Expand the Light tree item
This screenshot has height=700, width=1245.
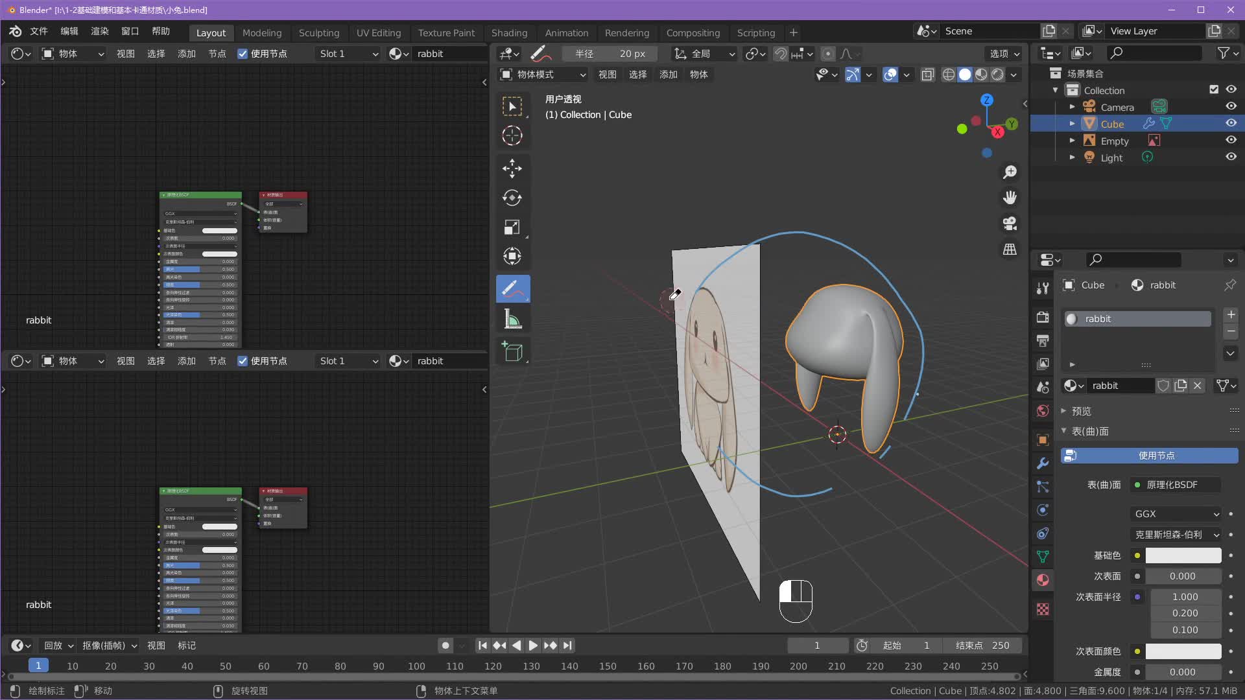pyautogui.click(x=1072, y=157)
